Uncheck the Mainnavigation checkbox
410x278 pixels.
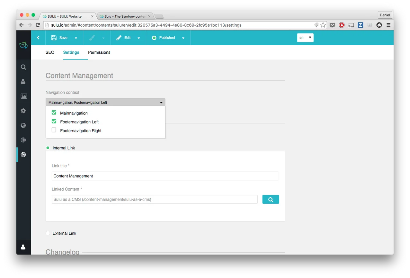coord(54,113)
